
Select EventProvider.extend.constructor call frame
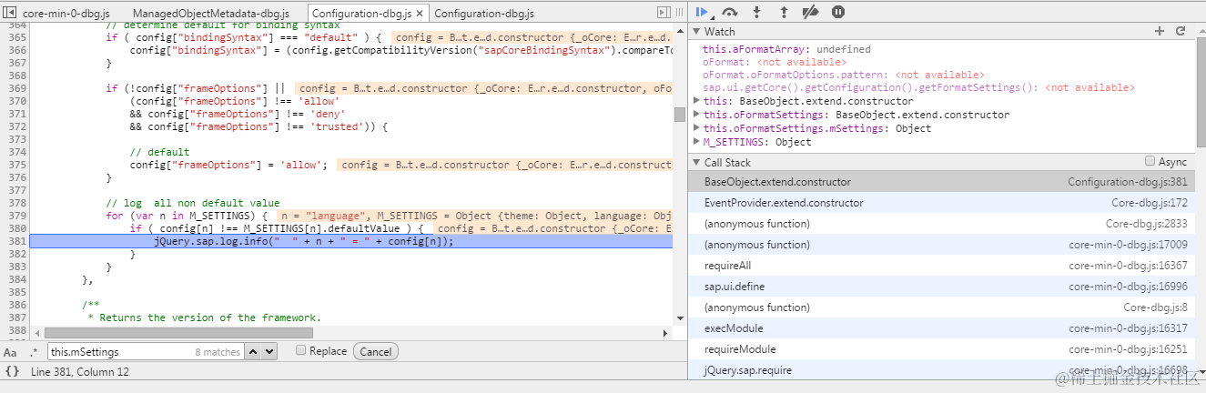tap(941, 203)
